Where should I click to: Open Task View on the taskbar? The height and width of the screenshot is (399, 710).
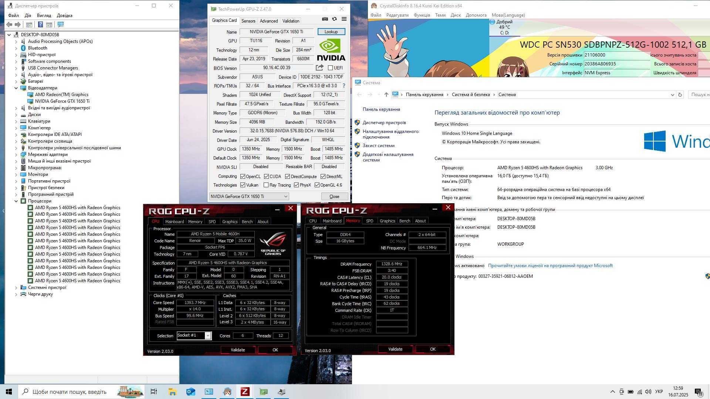[x=154, y=392]
